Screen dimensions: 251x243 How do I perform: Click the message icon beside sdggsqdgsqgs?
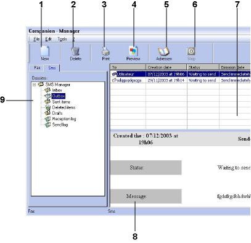pyautogui.click(x=114, y=80)
